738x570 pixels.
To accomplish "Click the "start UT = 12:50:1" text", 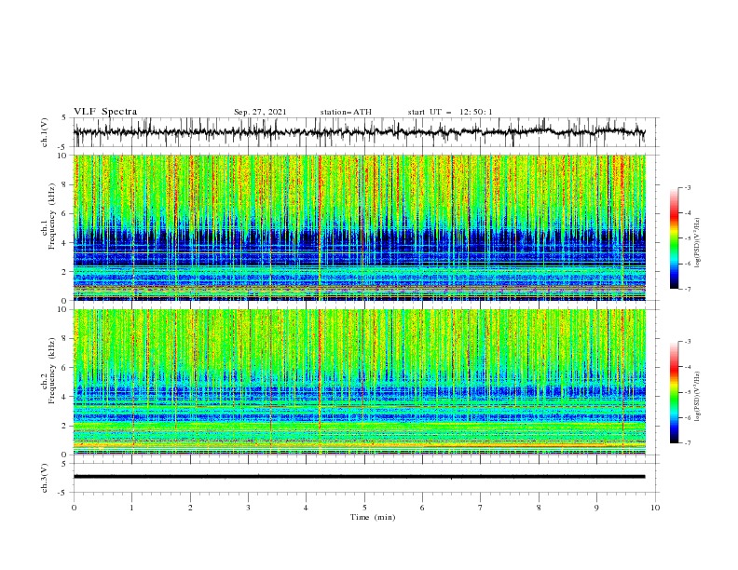I will coord(450,112).
